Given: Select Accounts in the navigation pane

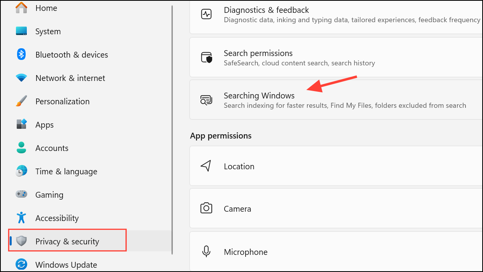Looking at the screenshot, I should click(52, 148).
